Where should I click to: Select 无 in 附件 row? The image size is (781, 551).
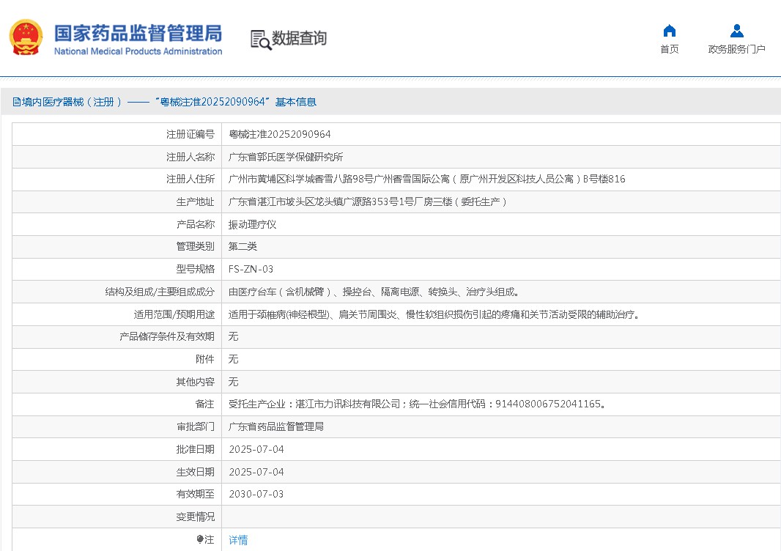tap(233, 359)
